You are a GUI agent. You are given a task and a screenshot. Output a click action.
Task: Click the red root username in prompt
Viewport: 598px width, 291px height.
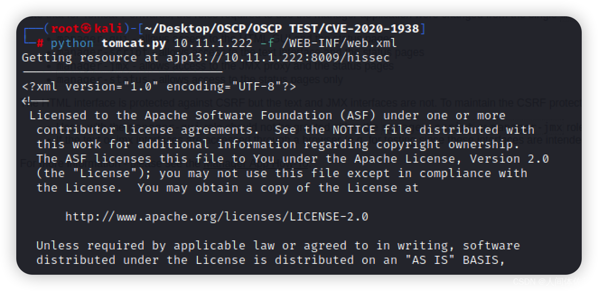pyautogui.click(x=65, y=28)
